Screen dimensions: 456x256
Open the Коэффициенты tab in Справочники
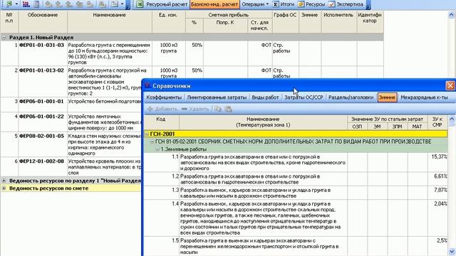[x=164, y=97]
